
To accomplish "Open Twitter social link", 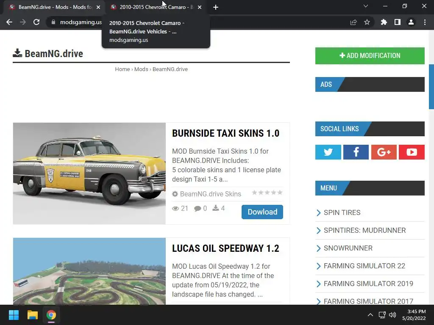I will [328, 152].
